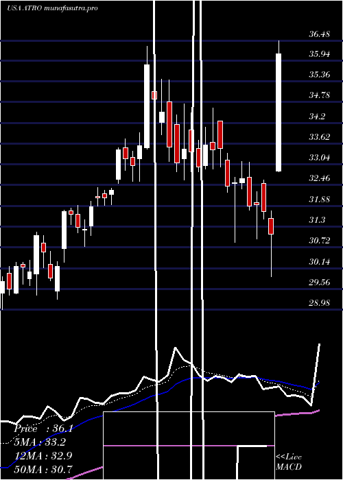Click the 29.56 price axis label
This screenshot has height=480, width=343.
[x=320, y=282]
